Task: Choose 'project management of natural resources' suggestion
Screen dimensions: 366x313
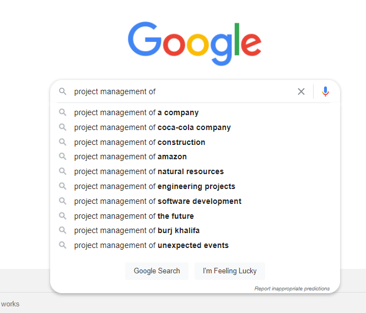Action: pos(149,171)
